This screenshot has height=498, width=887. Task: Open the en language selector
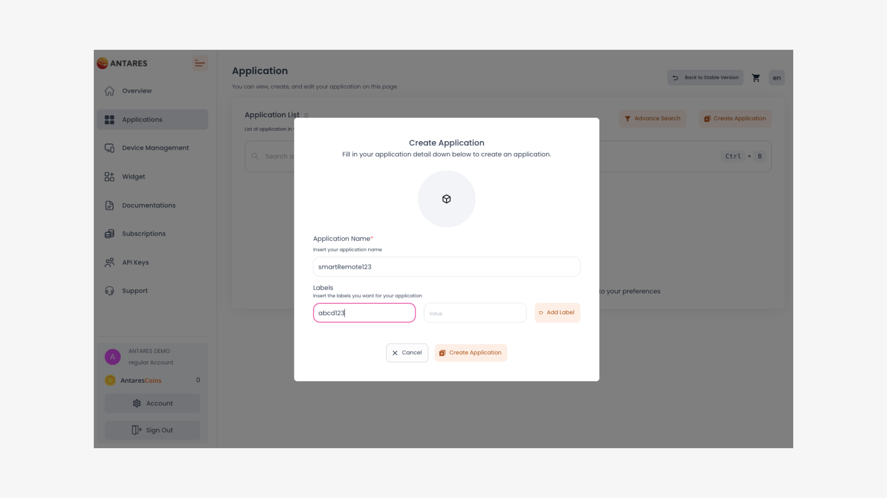pos(777,78)
